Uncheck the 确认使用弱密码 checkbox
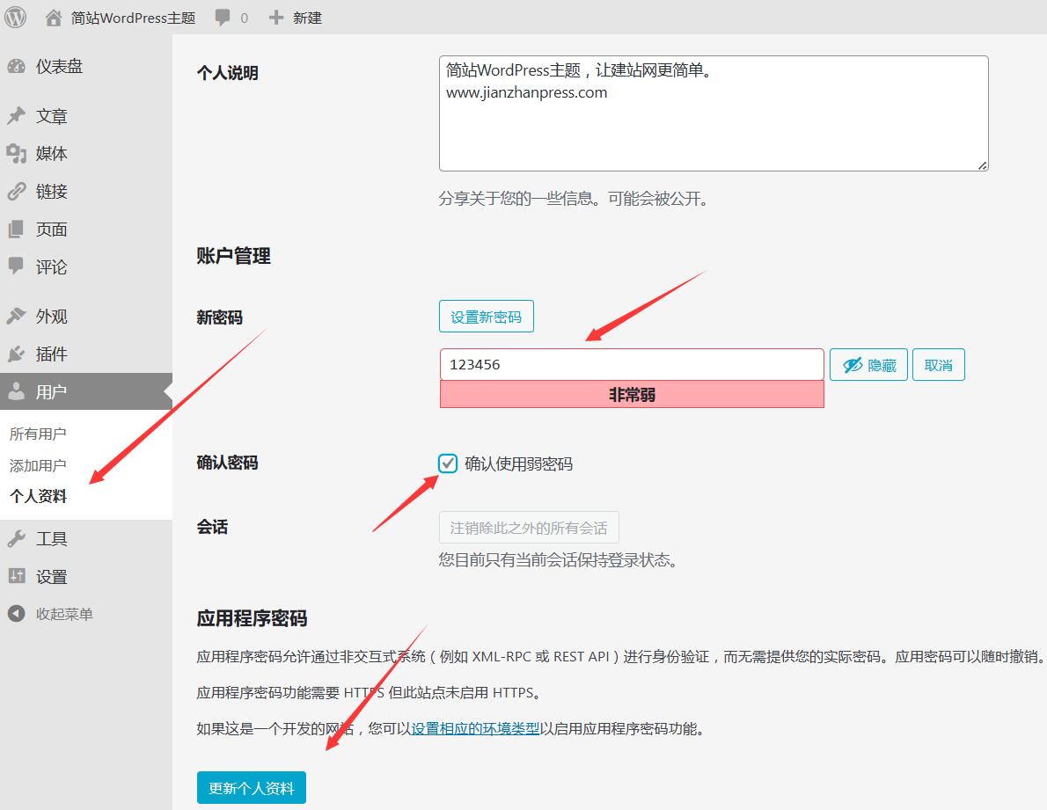Image resolution: width=1047 pixels, height=810 pixels. tap(448, 463)
